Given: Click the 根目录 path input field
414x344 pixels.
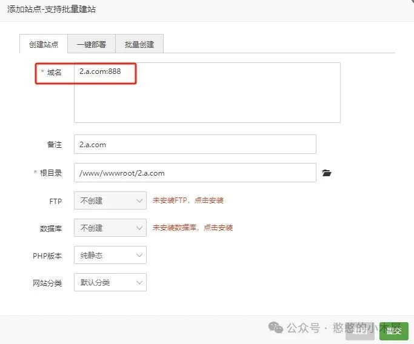Looking at the screenshot, I should click(195, 173).
